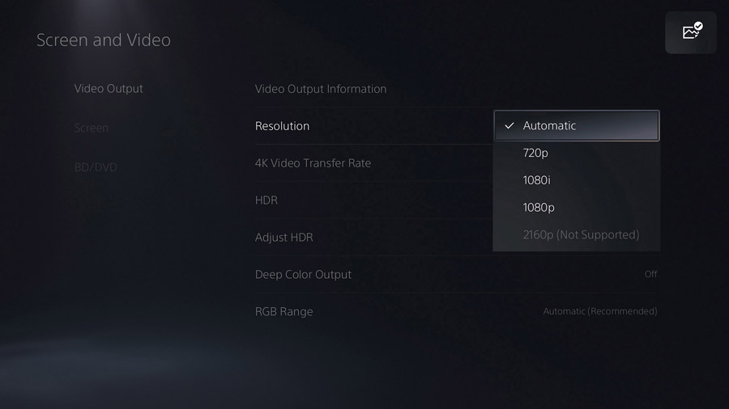This screenshot has width=729, height=409.
Task: Click the checkmark beside Automatic
Action: point(509,126)
